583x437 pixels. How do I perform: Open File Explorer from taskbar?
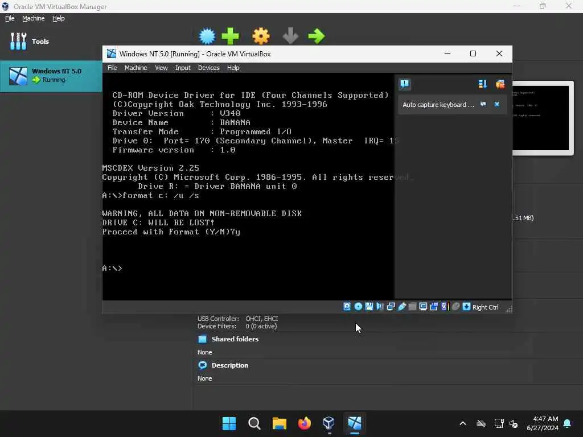tap(279, 423)
